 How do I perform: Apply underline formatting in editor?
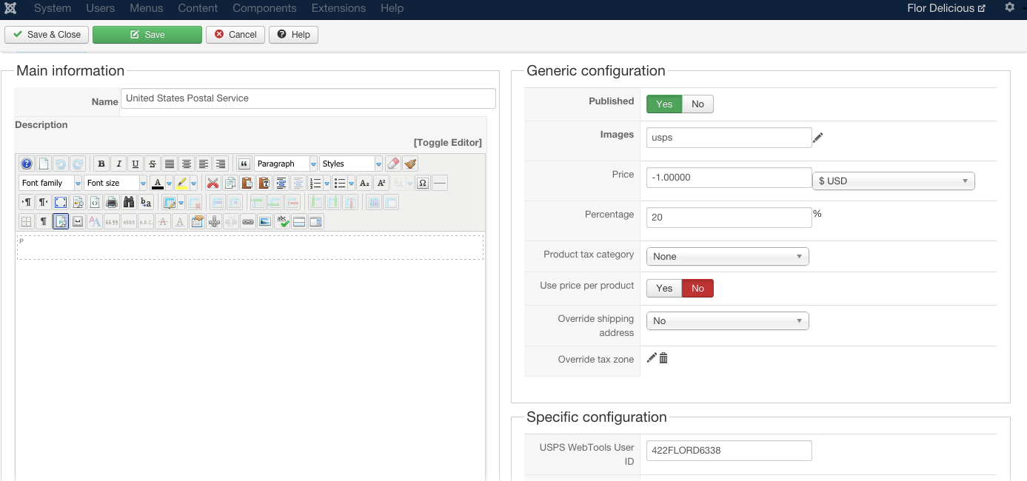(136, 164)
